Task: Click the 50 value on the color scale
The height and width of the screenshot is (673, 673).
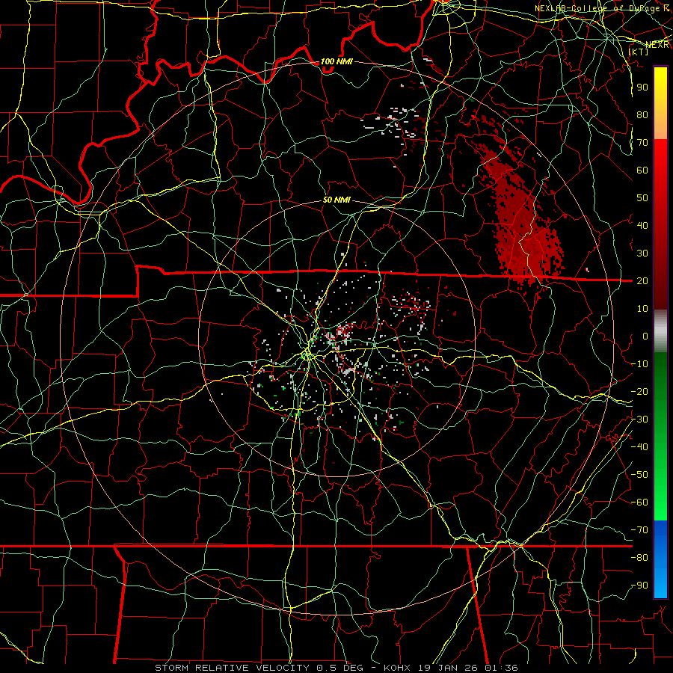Action: 642,198
